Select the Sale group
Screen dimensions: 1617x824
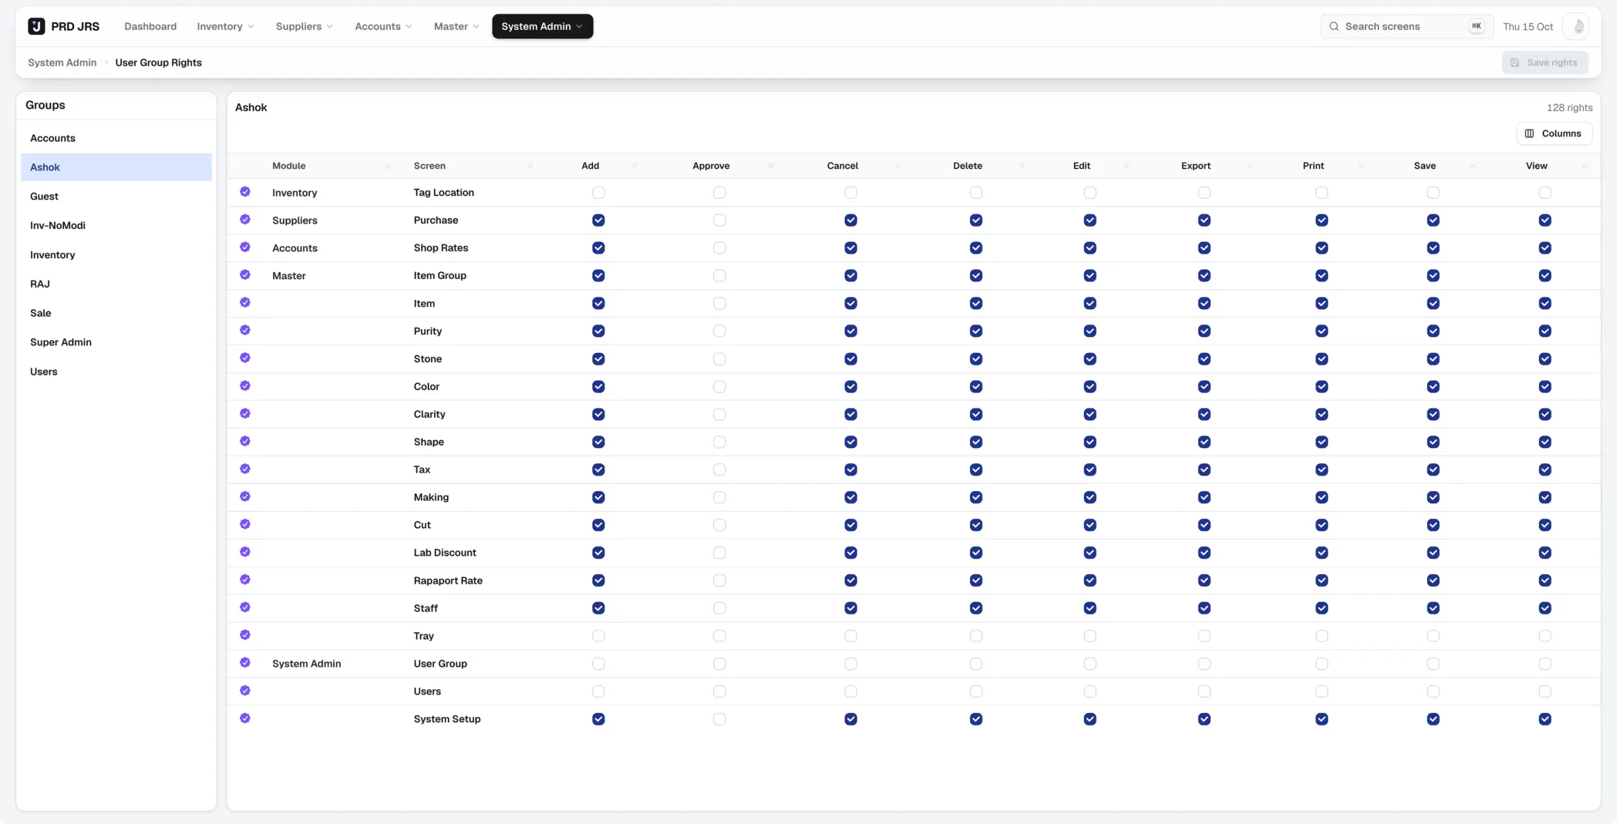click(x=116, y=313)
